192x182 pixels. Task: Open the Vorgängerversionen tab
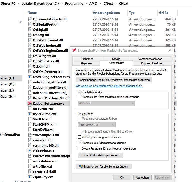click(150, 59)
